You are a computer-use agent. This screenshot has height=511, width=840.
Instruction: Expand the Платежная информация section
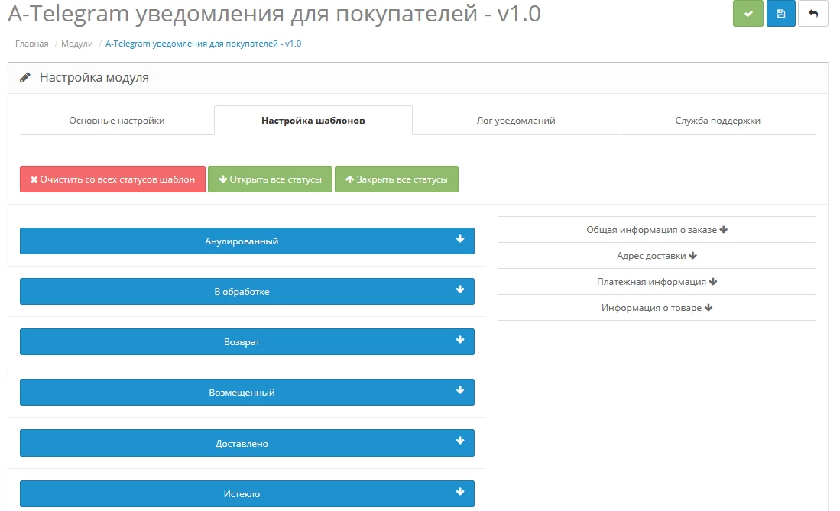tap(657, 282)
